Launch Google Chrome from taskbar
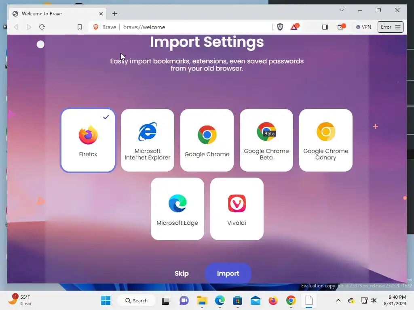 [x=291, y=300]
